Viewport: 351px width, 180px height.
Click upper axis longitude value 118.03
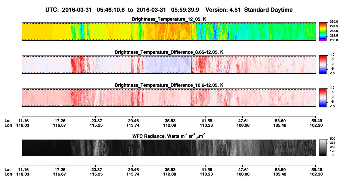(x=22, y=125)
